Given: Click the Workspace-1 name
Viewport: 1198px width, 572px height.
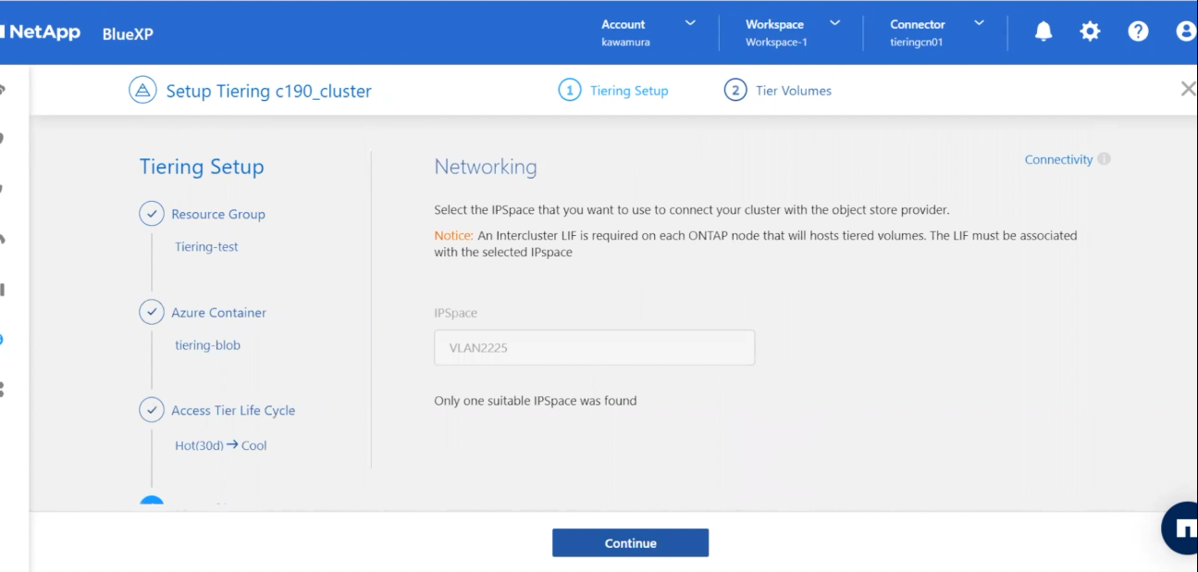Looking at the screenshot, I should point(776,42).
